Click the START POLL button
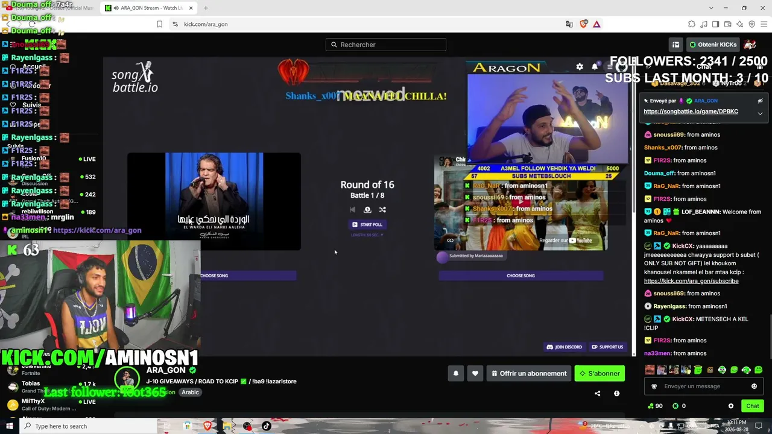The image size is (772, 434). (367, 224)
